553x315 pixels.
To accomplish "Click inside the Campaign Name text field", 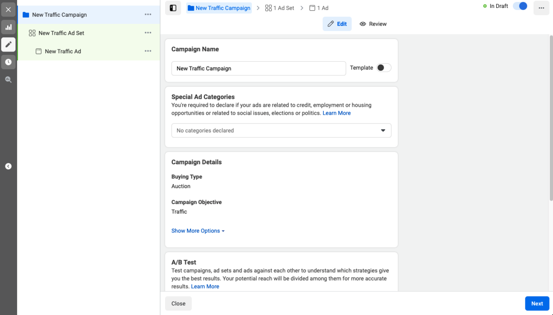I will (x=258, y=68).
